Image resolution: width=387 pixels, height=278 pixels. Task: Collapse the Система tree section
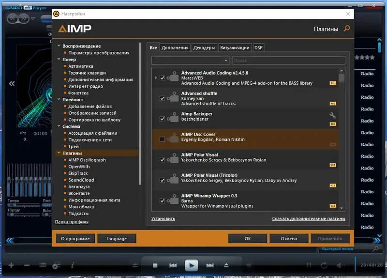pos(59,126)
